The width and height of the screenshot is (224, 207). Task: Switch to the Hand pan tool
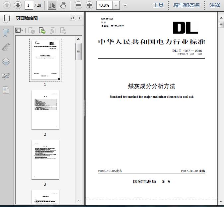coord(63,5)
